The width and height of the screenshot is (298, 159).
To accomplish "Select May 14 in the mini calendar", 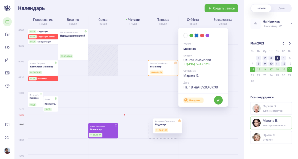I will pyautogui.click(x=252, y=70).
